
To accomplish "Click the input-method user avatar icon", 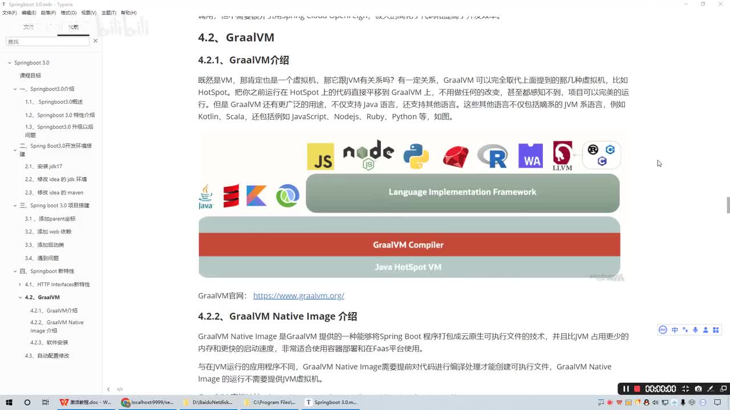I will click(x=705, y=330).
